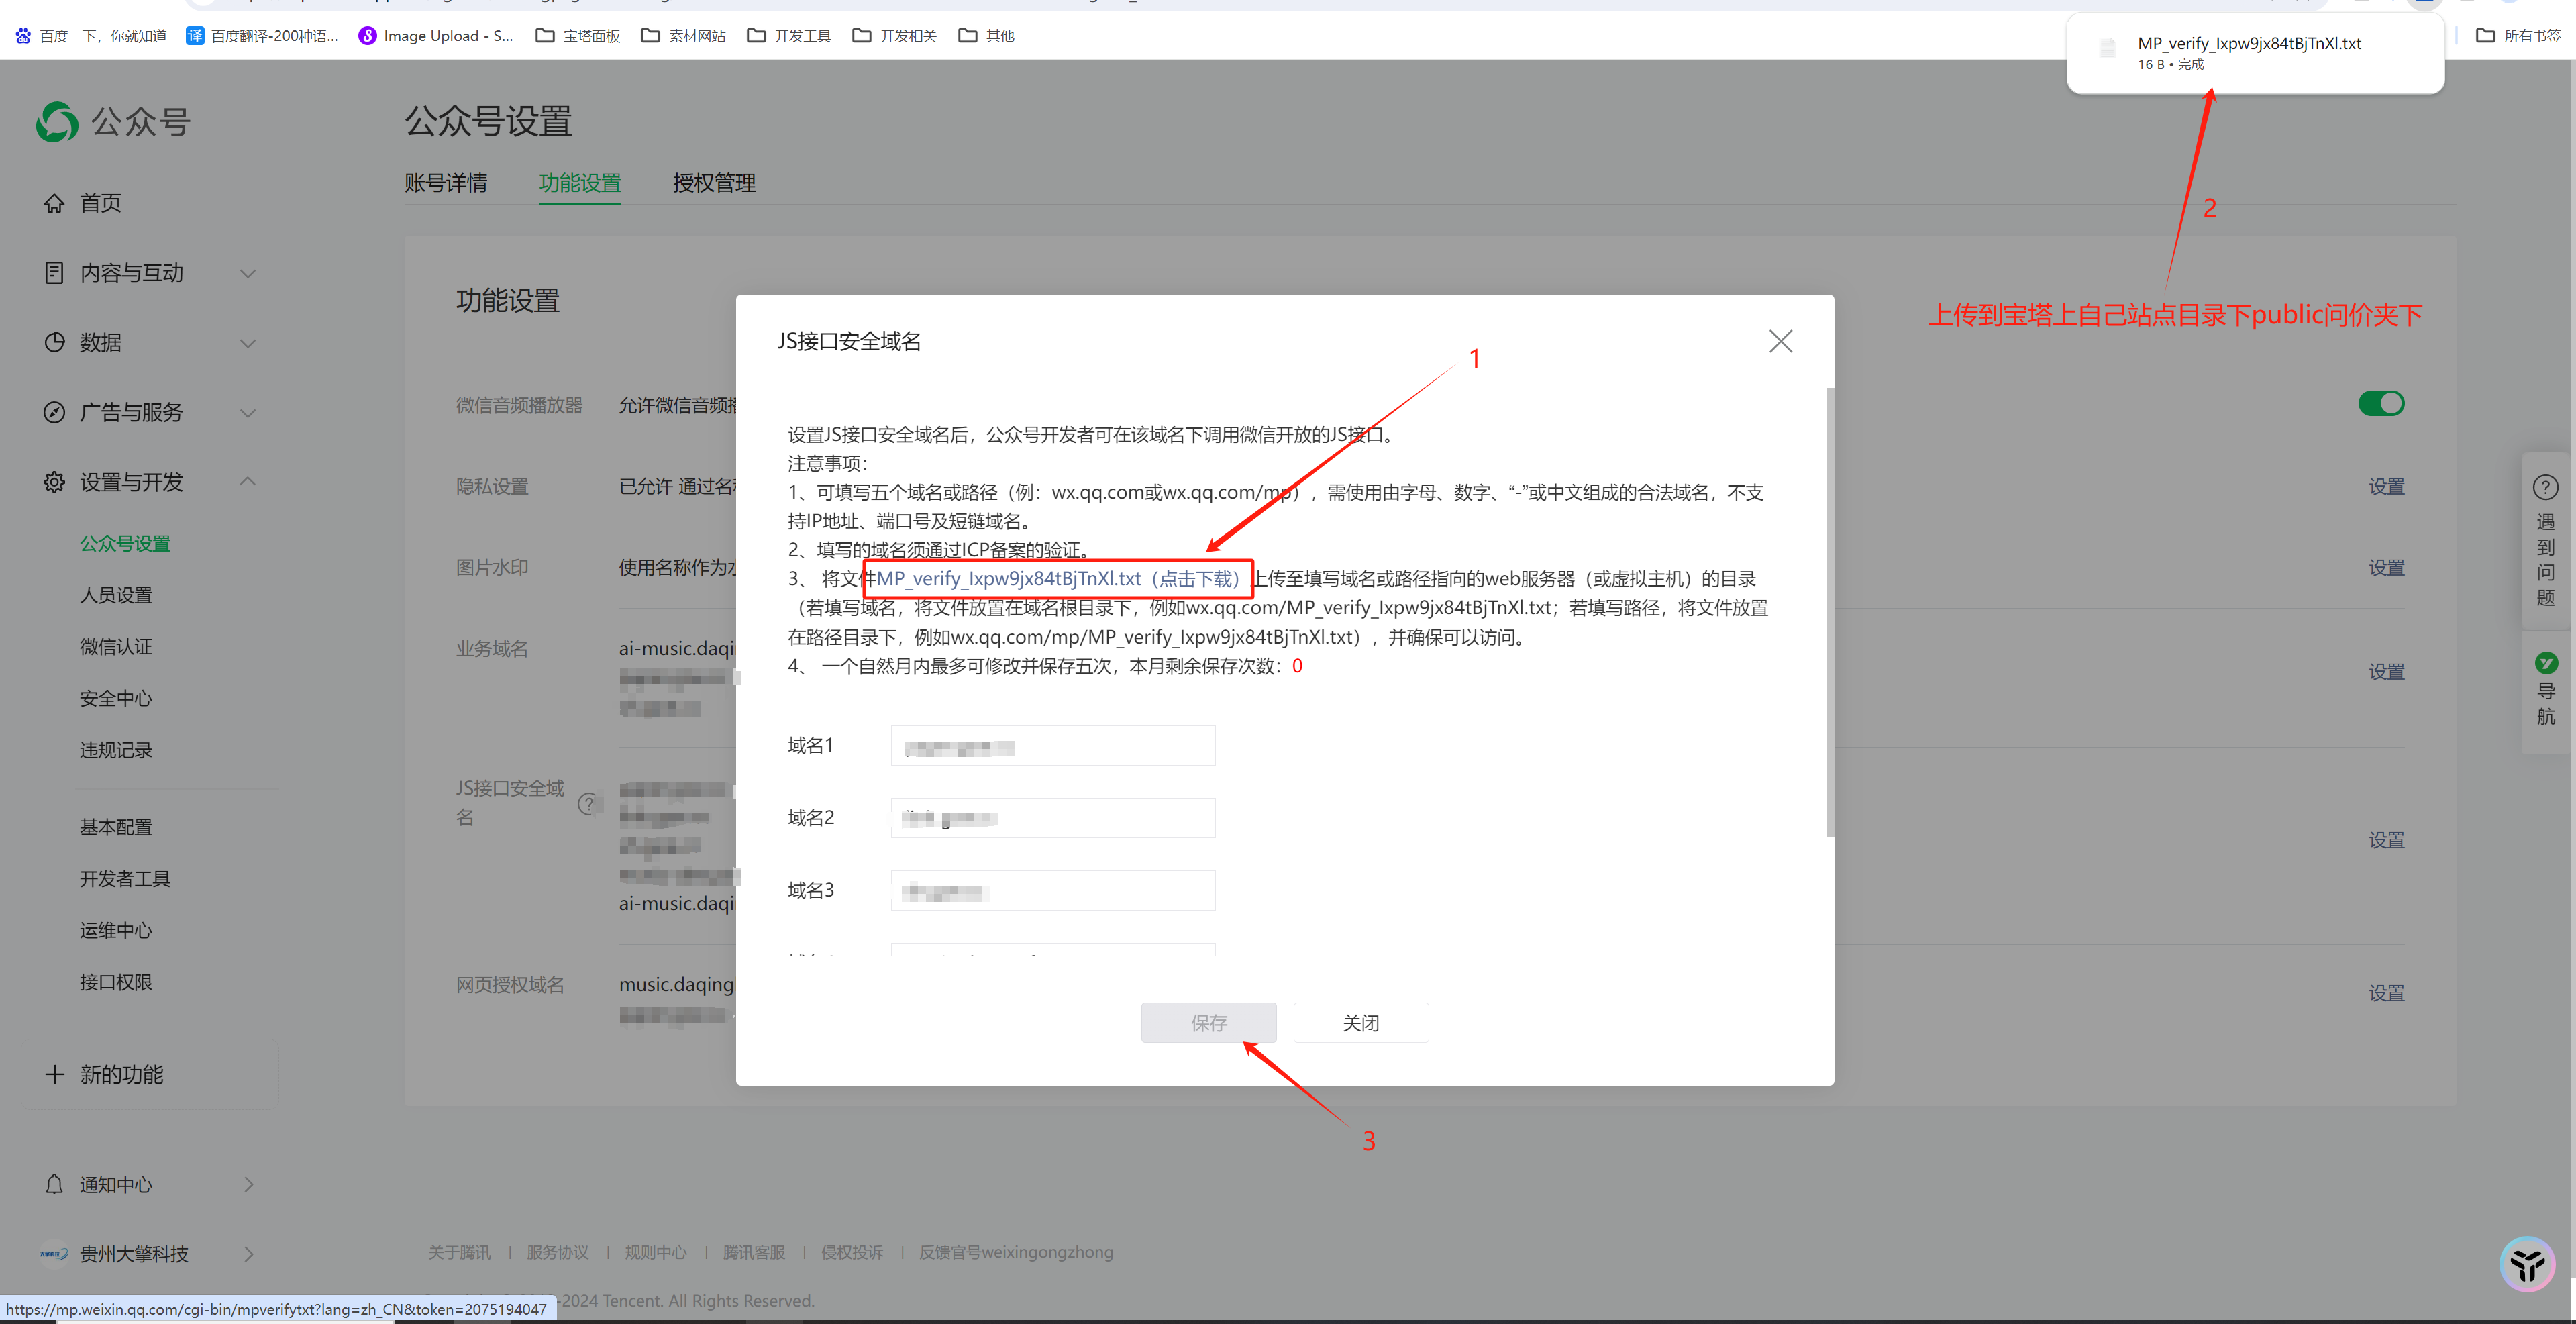Open 贵州大擎科技 account arrow

tap(249, 1253)
